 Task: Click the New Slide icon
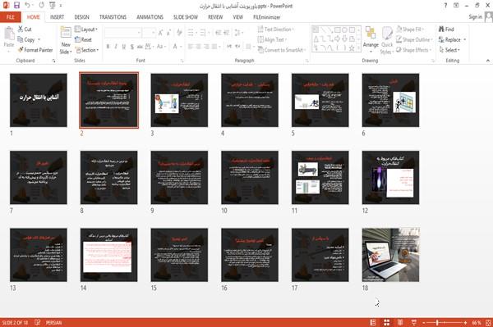tap(66, 33)
